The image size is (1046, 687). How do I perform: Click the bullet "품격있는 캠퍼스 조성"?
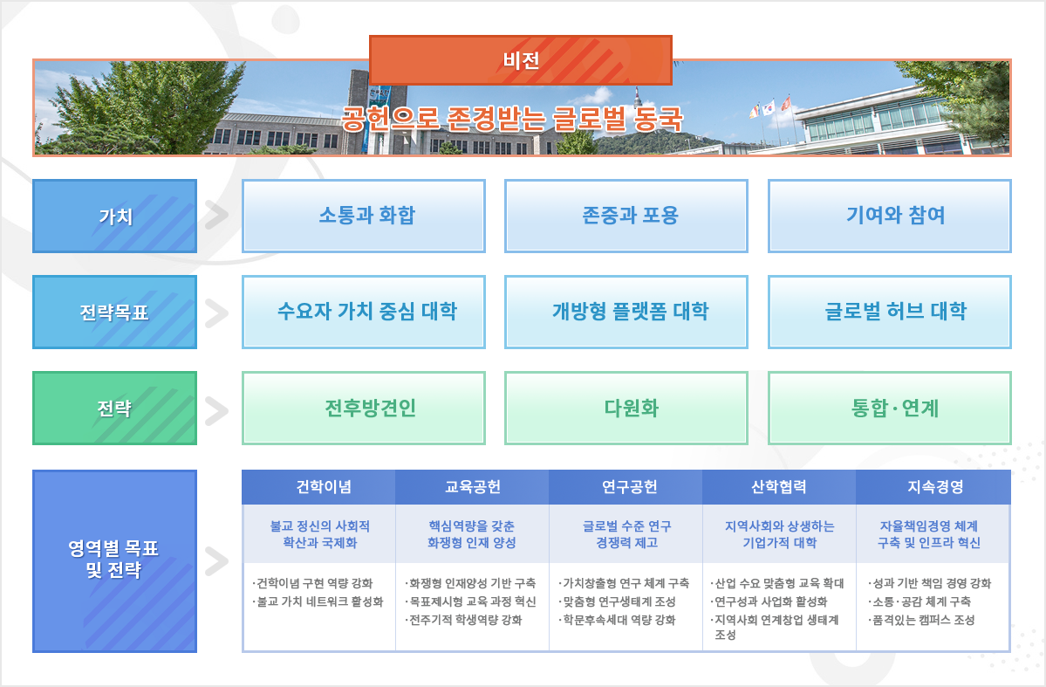tap(922, 621)
